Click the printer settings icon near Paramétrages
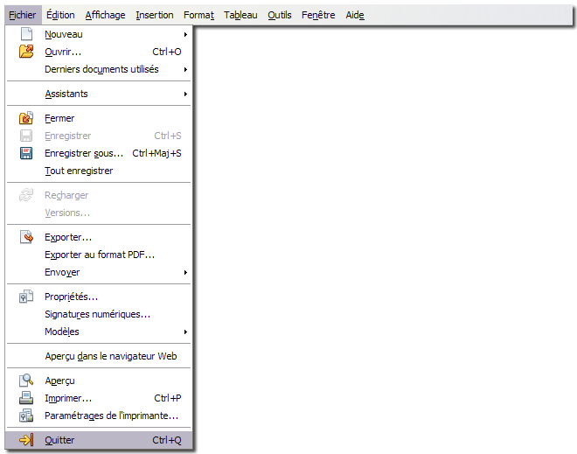The image size is (577, 454). click(26, 416)
